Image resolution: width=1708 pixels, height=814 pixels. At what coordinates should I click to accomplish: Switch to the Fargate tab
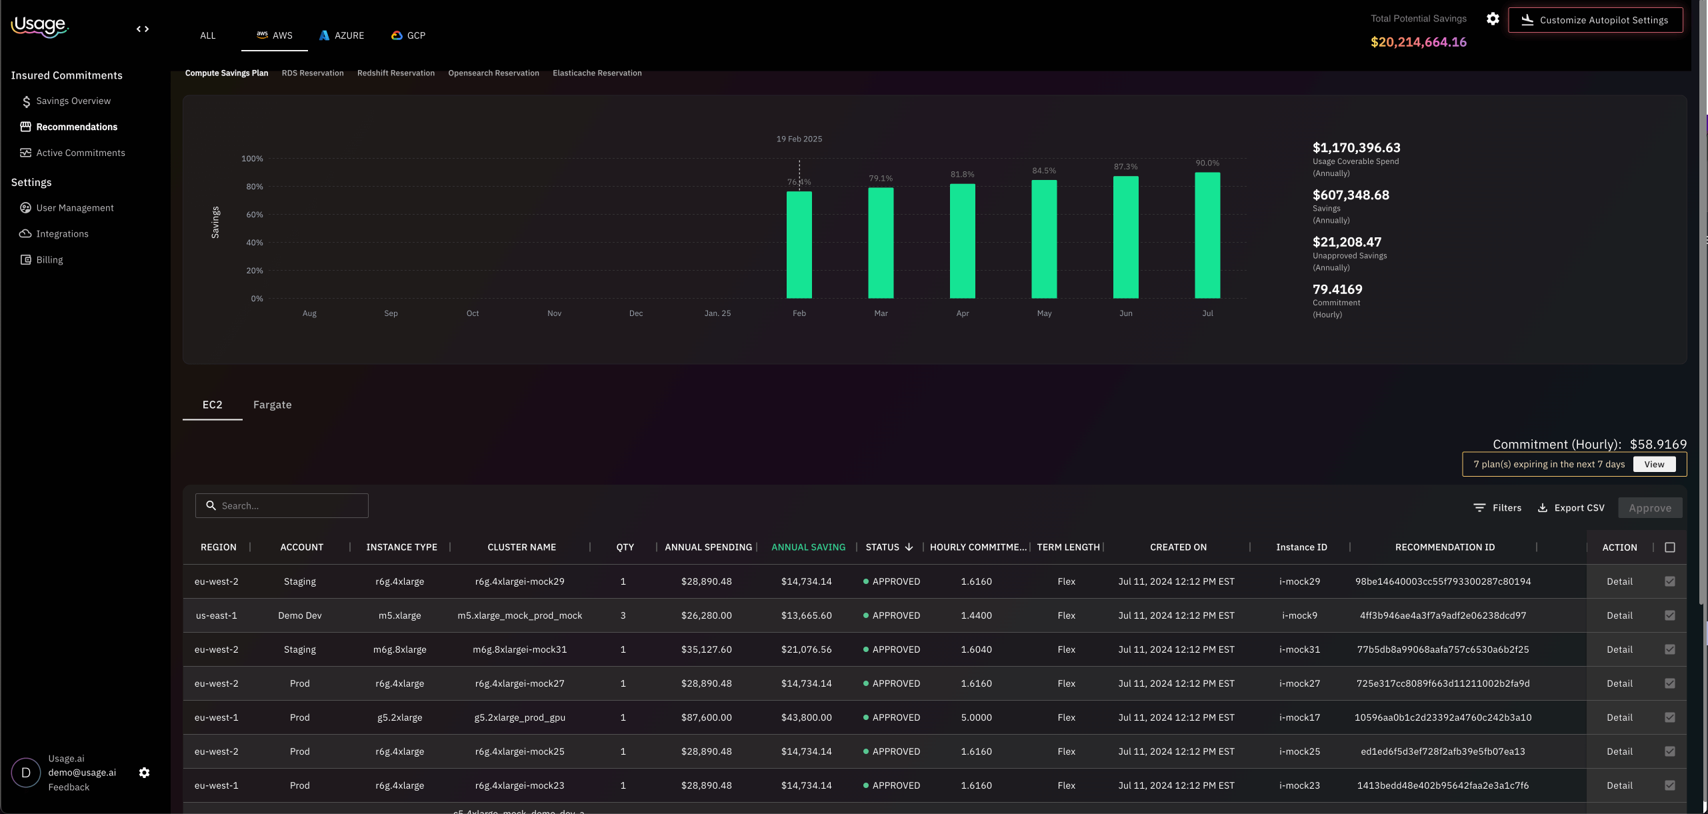(x=272, y=405)
